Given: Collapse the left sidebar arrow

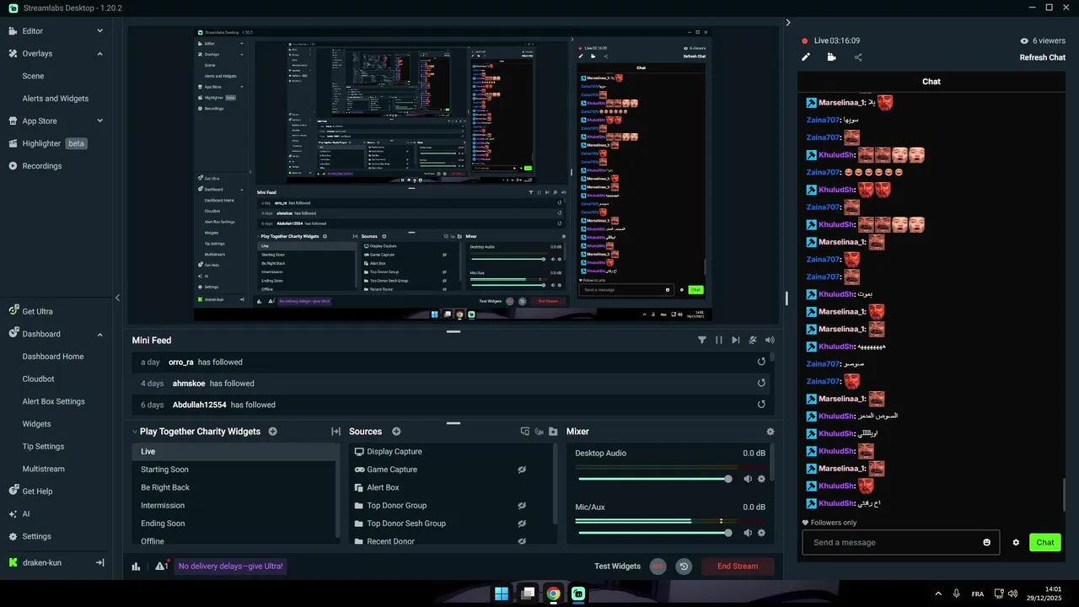Looking at the screenshot, I should [x=117, y=298].
